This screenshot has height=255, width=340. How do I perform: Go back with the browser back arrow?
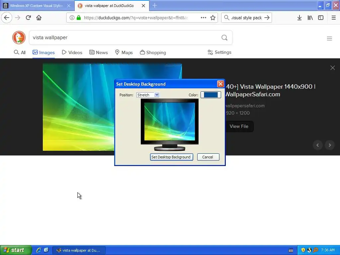click(x=7, y=18)
